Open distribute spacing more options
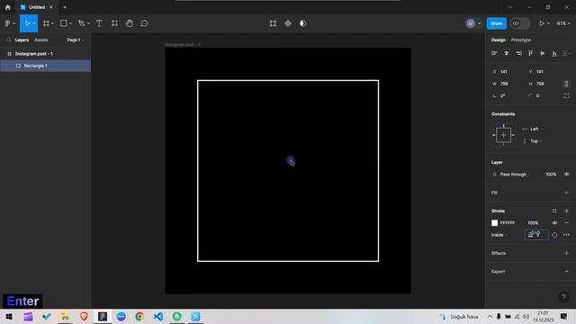Image resolution: width=576 pixels, height=324 pixels. coord(566,54)
